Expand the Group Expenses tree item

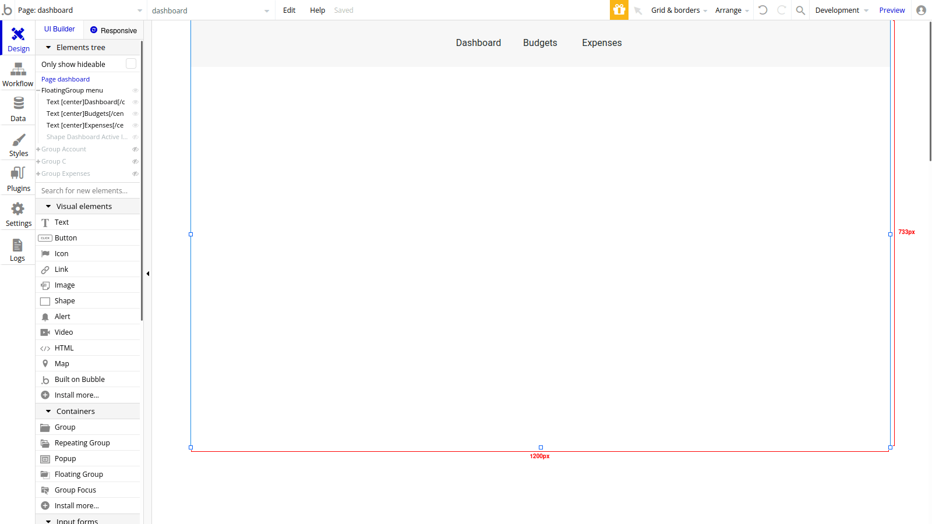tap(38, 173)
